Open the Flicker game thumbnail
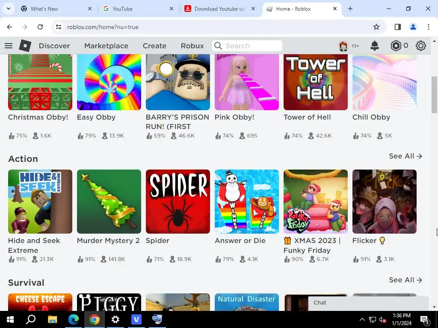438x328 pixels. (x=385, y=202)
